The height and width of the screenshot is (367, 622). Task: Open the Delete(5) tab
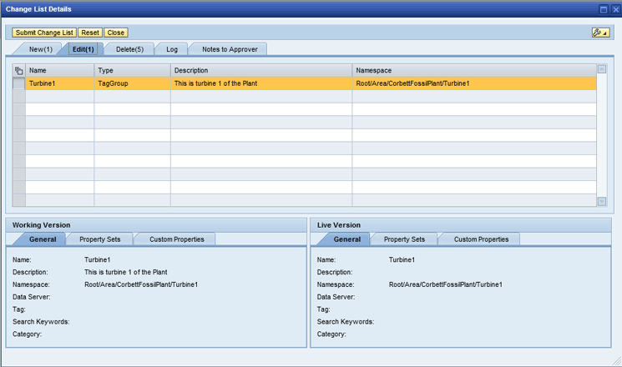coord(129,49)
